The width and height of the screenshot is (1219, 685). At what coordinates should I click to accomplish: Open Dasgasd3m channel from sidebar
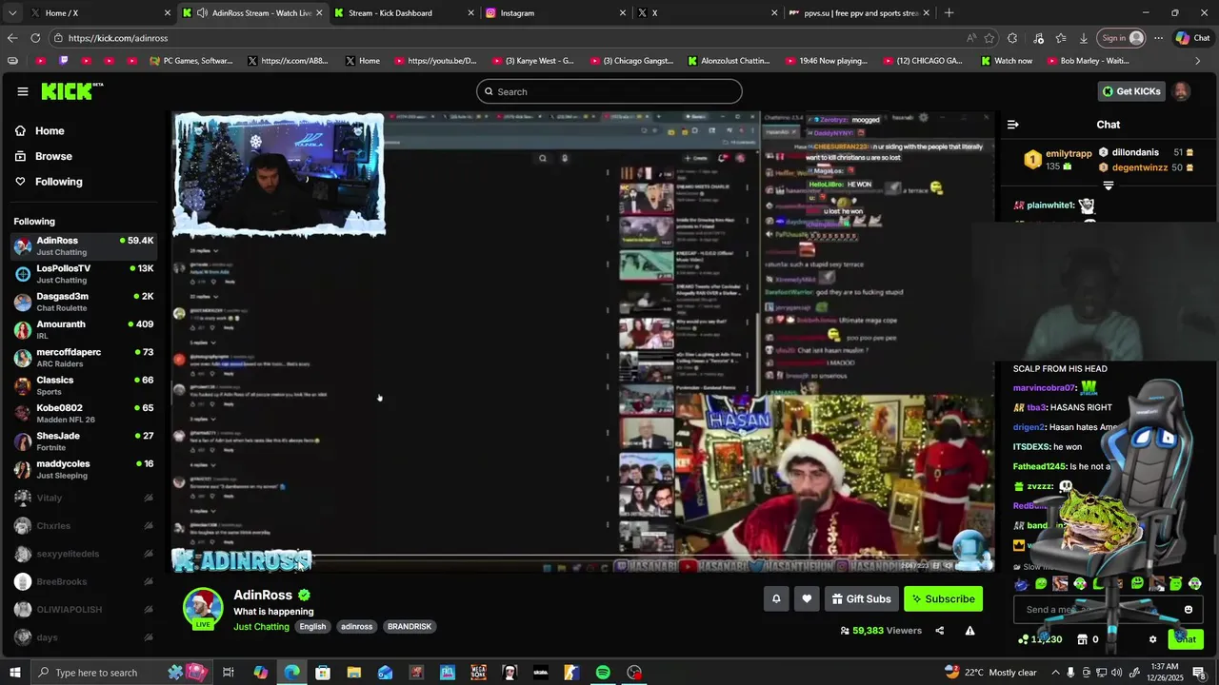(84, 302)
